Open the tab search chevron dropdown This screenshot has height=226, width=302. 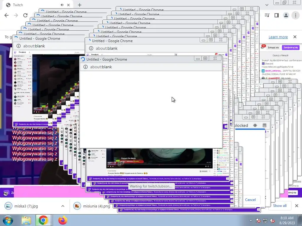267,5
